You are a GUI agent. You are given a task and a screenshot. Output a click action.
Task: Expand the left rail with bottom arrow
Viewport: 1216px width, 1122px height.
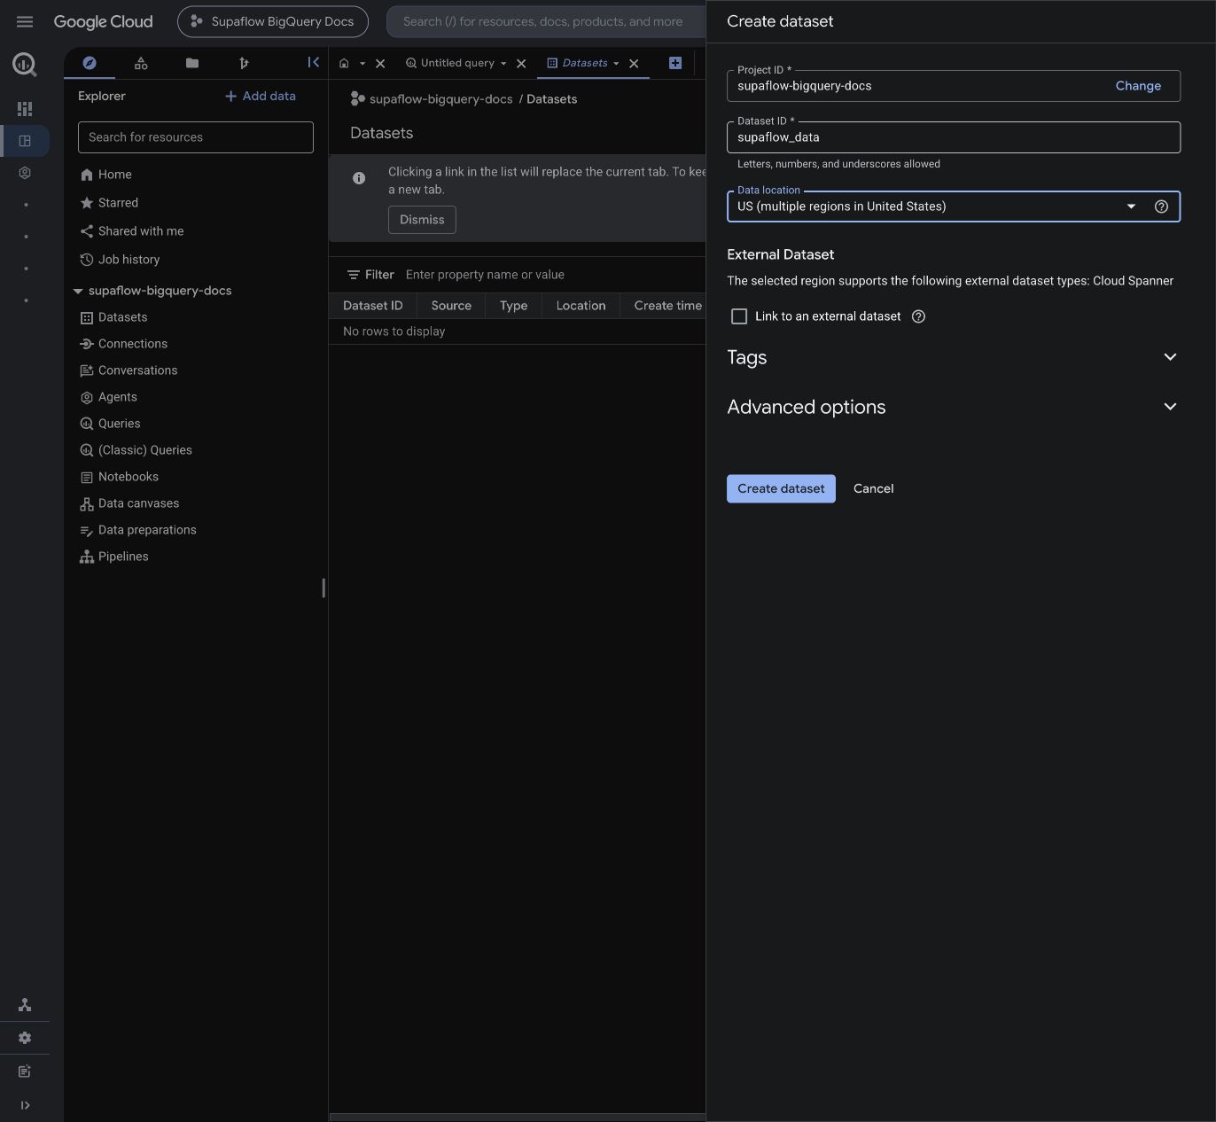[x=25, y=1105]
